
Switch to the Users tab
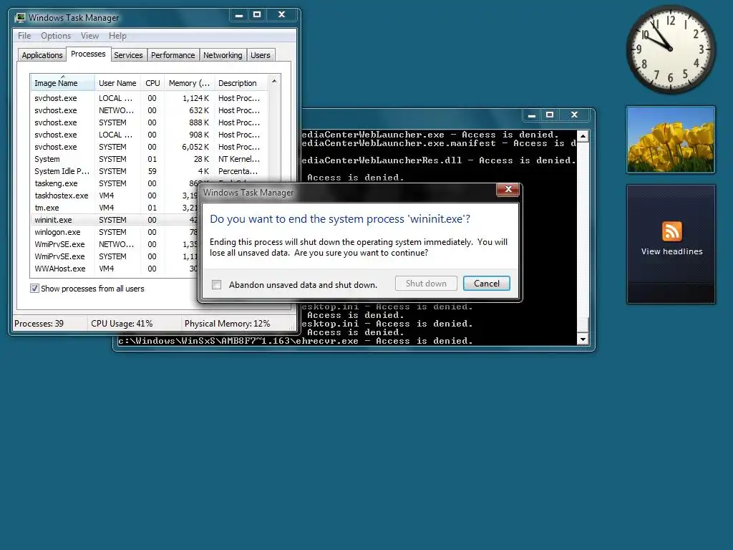[x=260, y=55]
